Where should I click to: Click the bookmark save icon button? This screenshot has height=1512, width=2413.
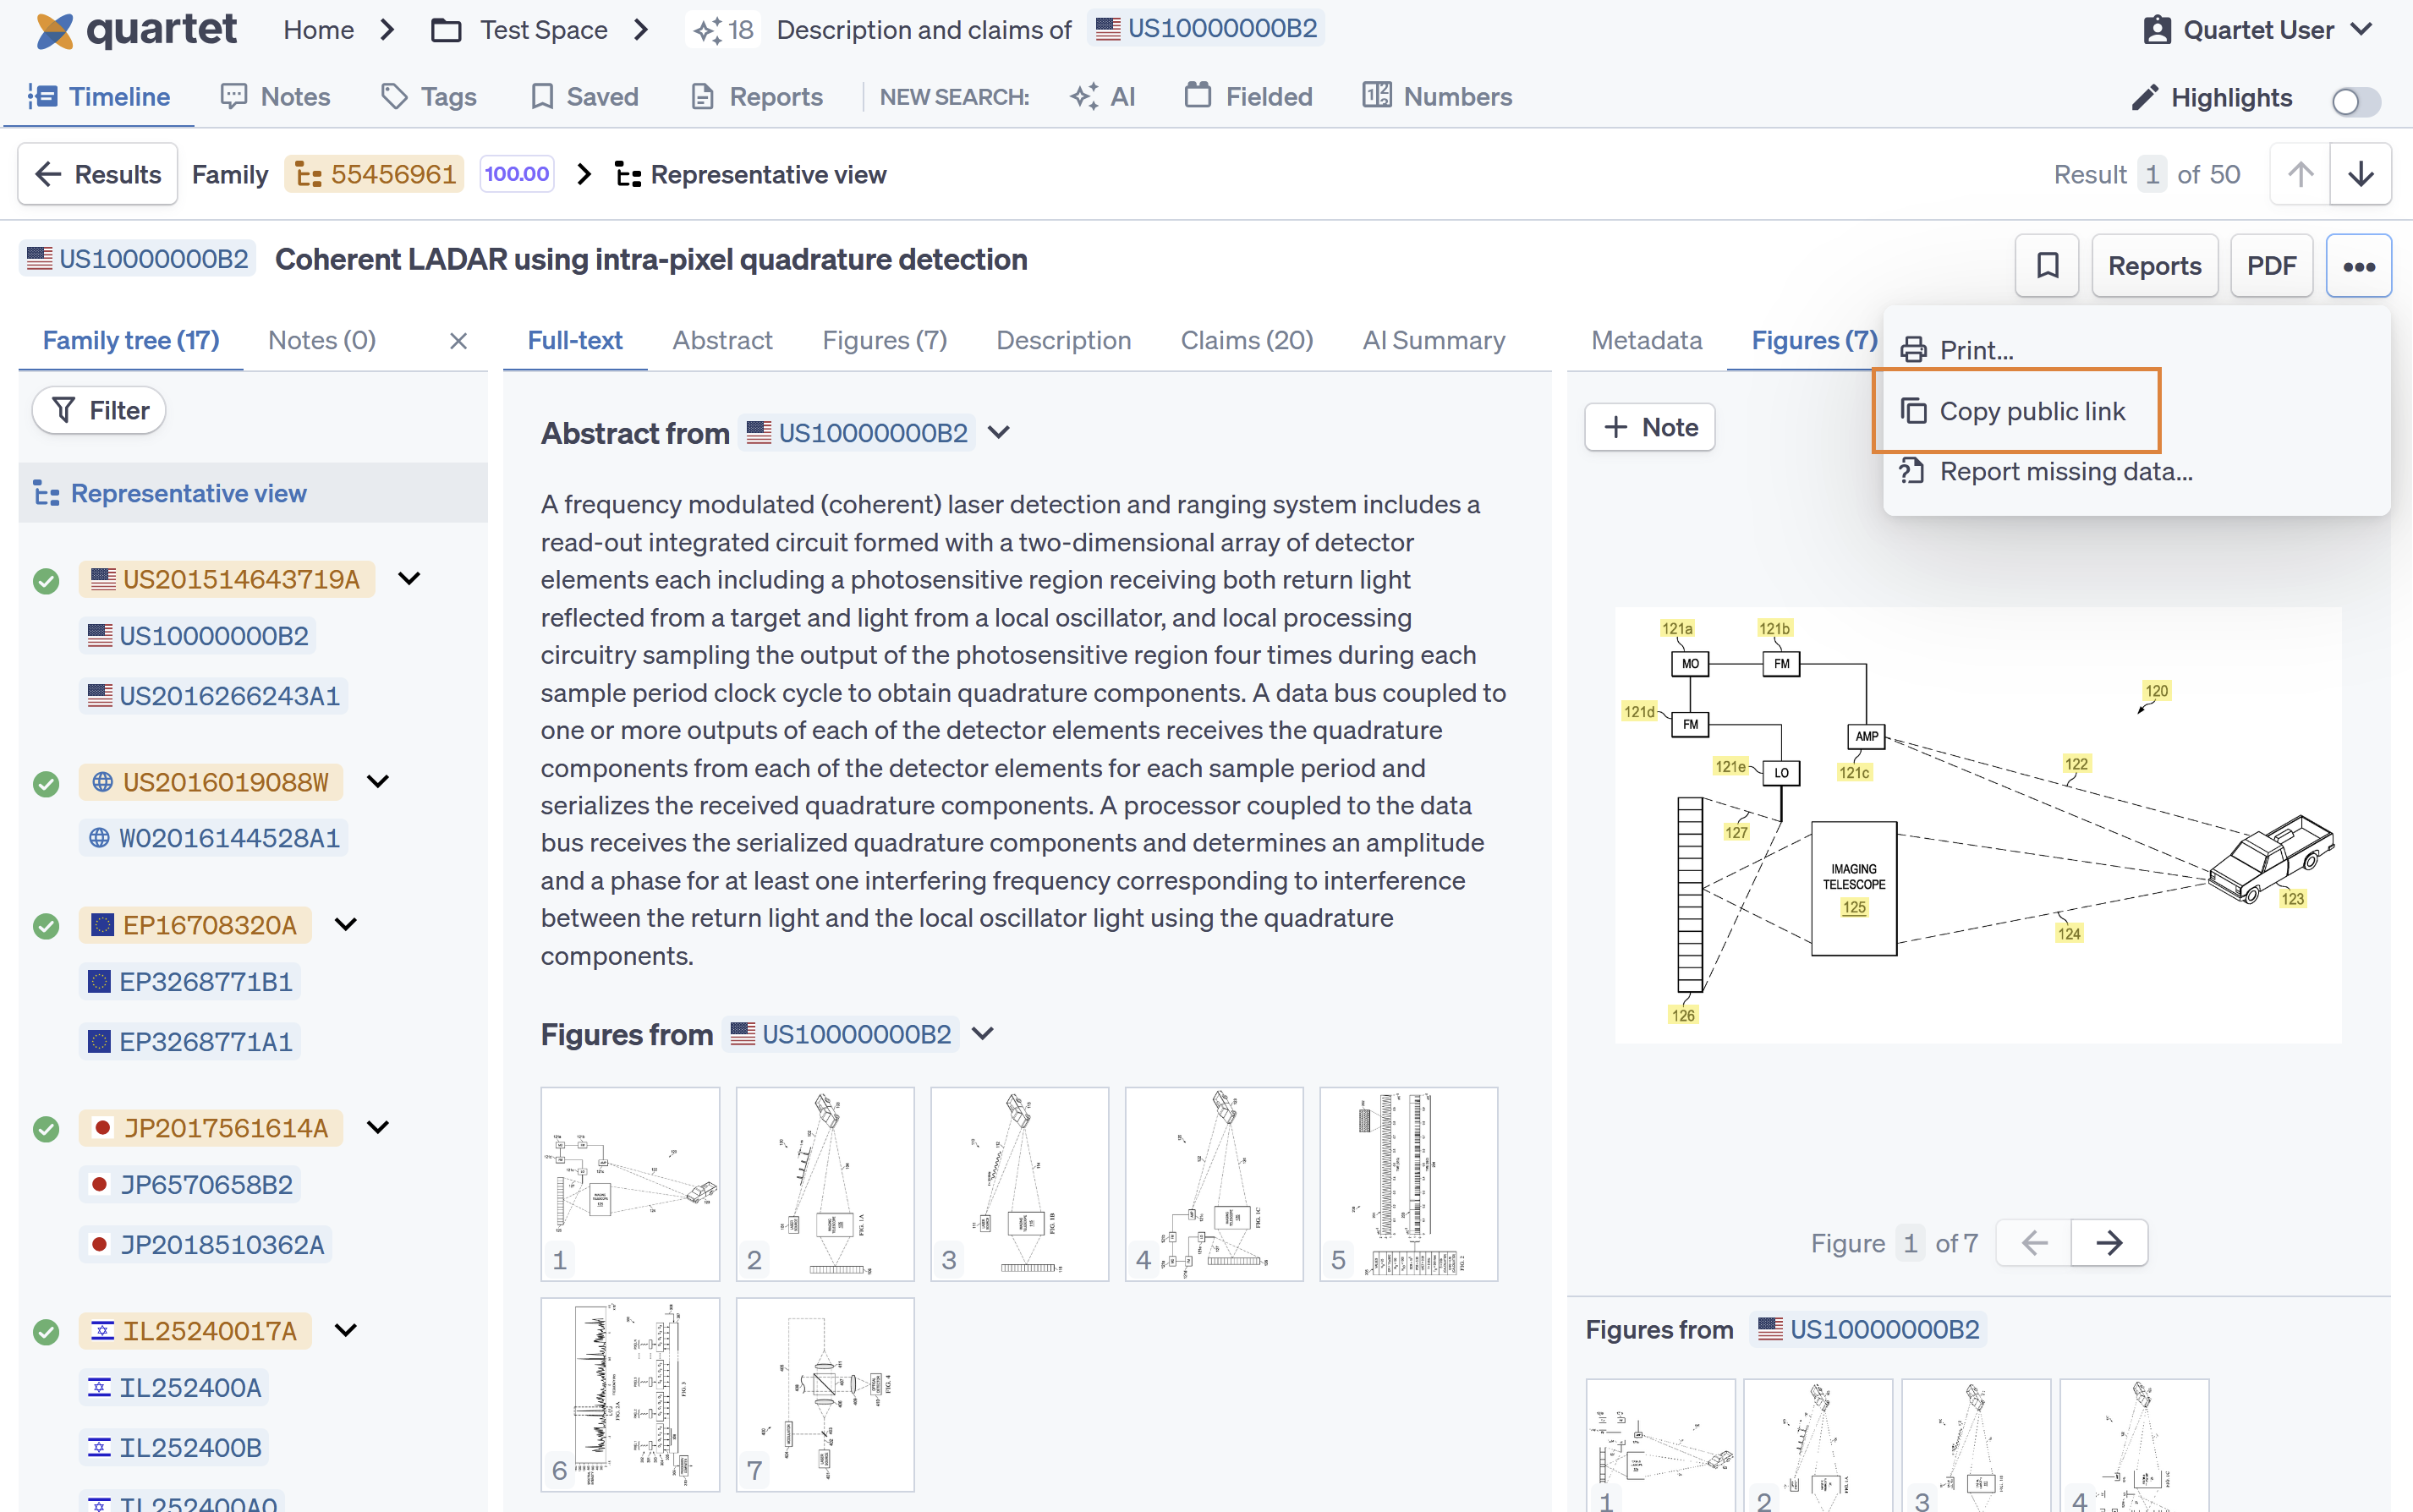(2046, 265)
